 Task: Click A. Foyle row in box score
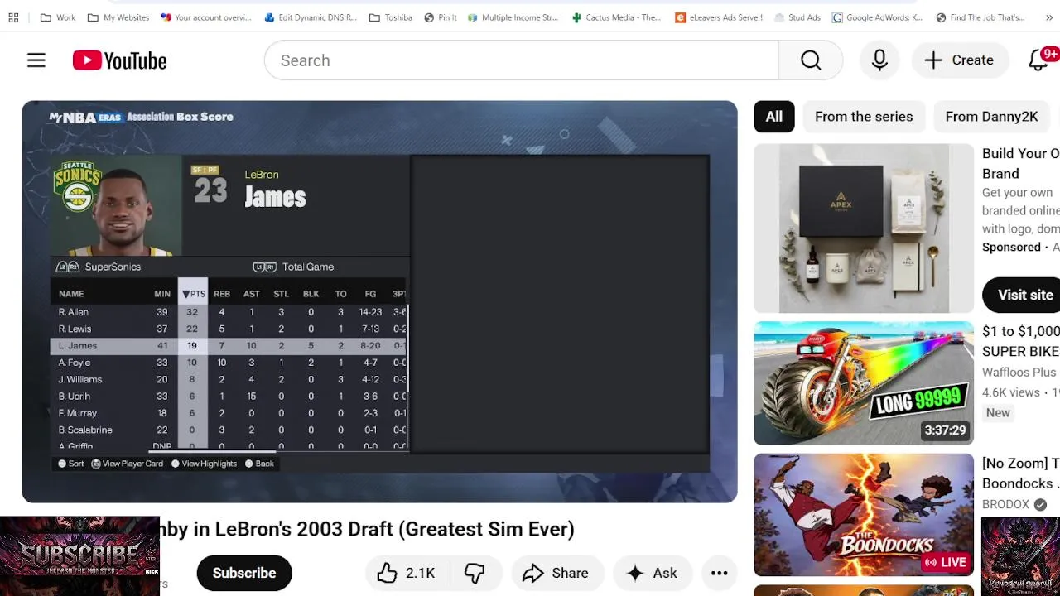(x=229, y=363)
